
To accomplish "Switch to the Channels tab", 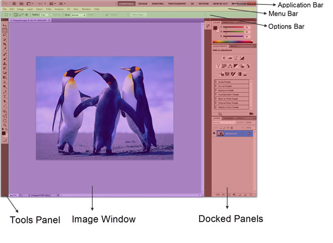I will pos(229,118).
